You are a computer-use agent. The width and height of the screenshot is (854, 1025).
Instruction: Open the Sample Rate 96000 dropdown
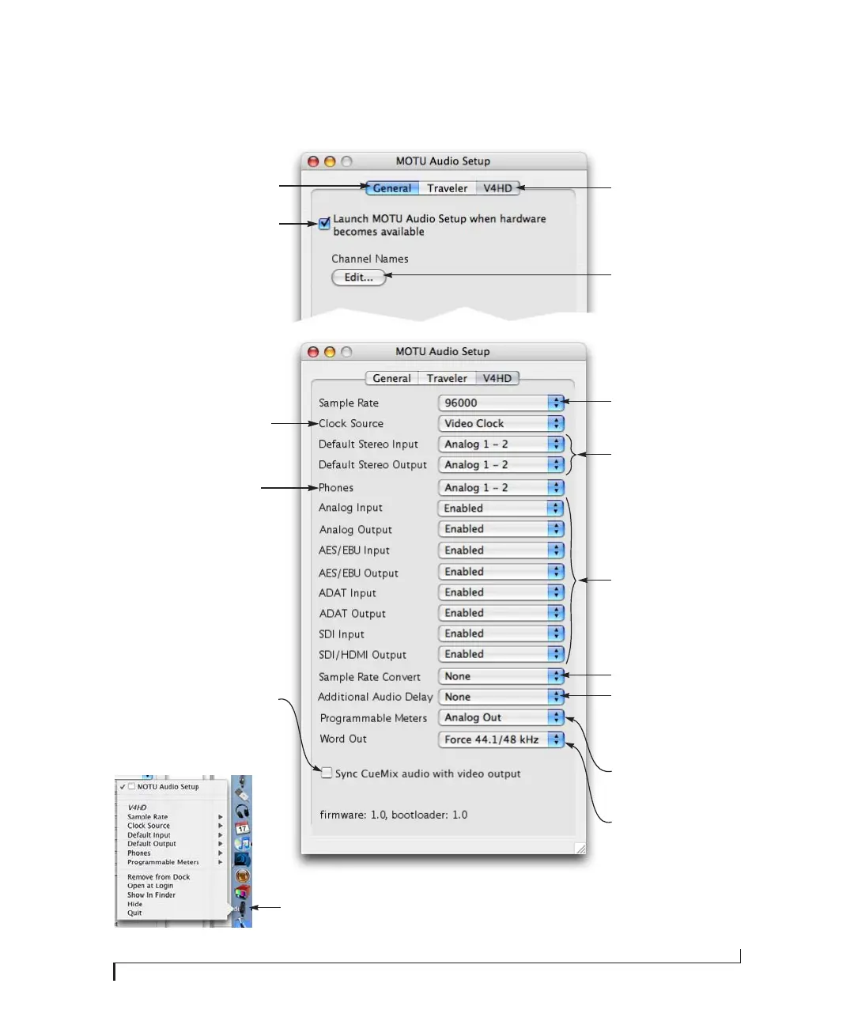click(x=501, y=403)
